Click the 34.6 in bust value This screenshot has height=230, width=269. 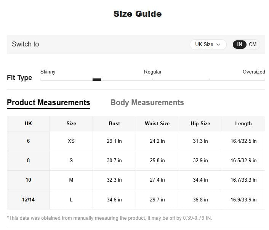pos(114,200)
